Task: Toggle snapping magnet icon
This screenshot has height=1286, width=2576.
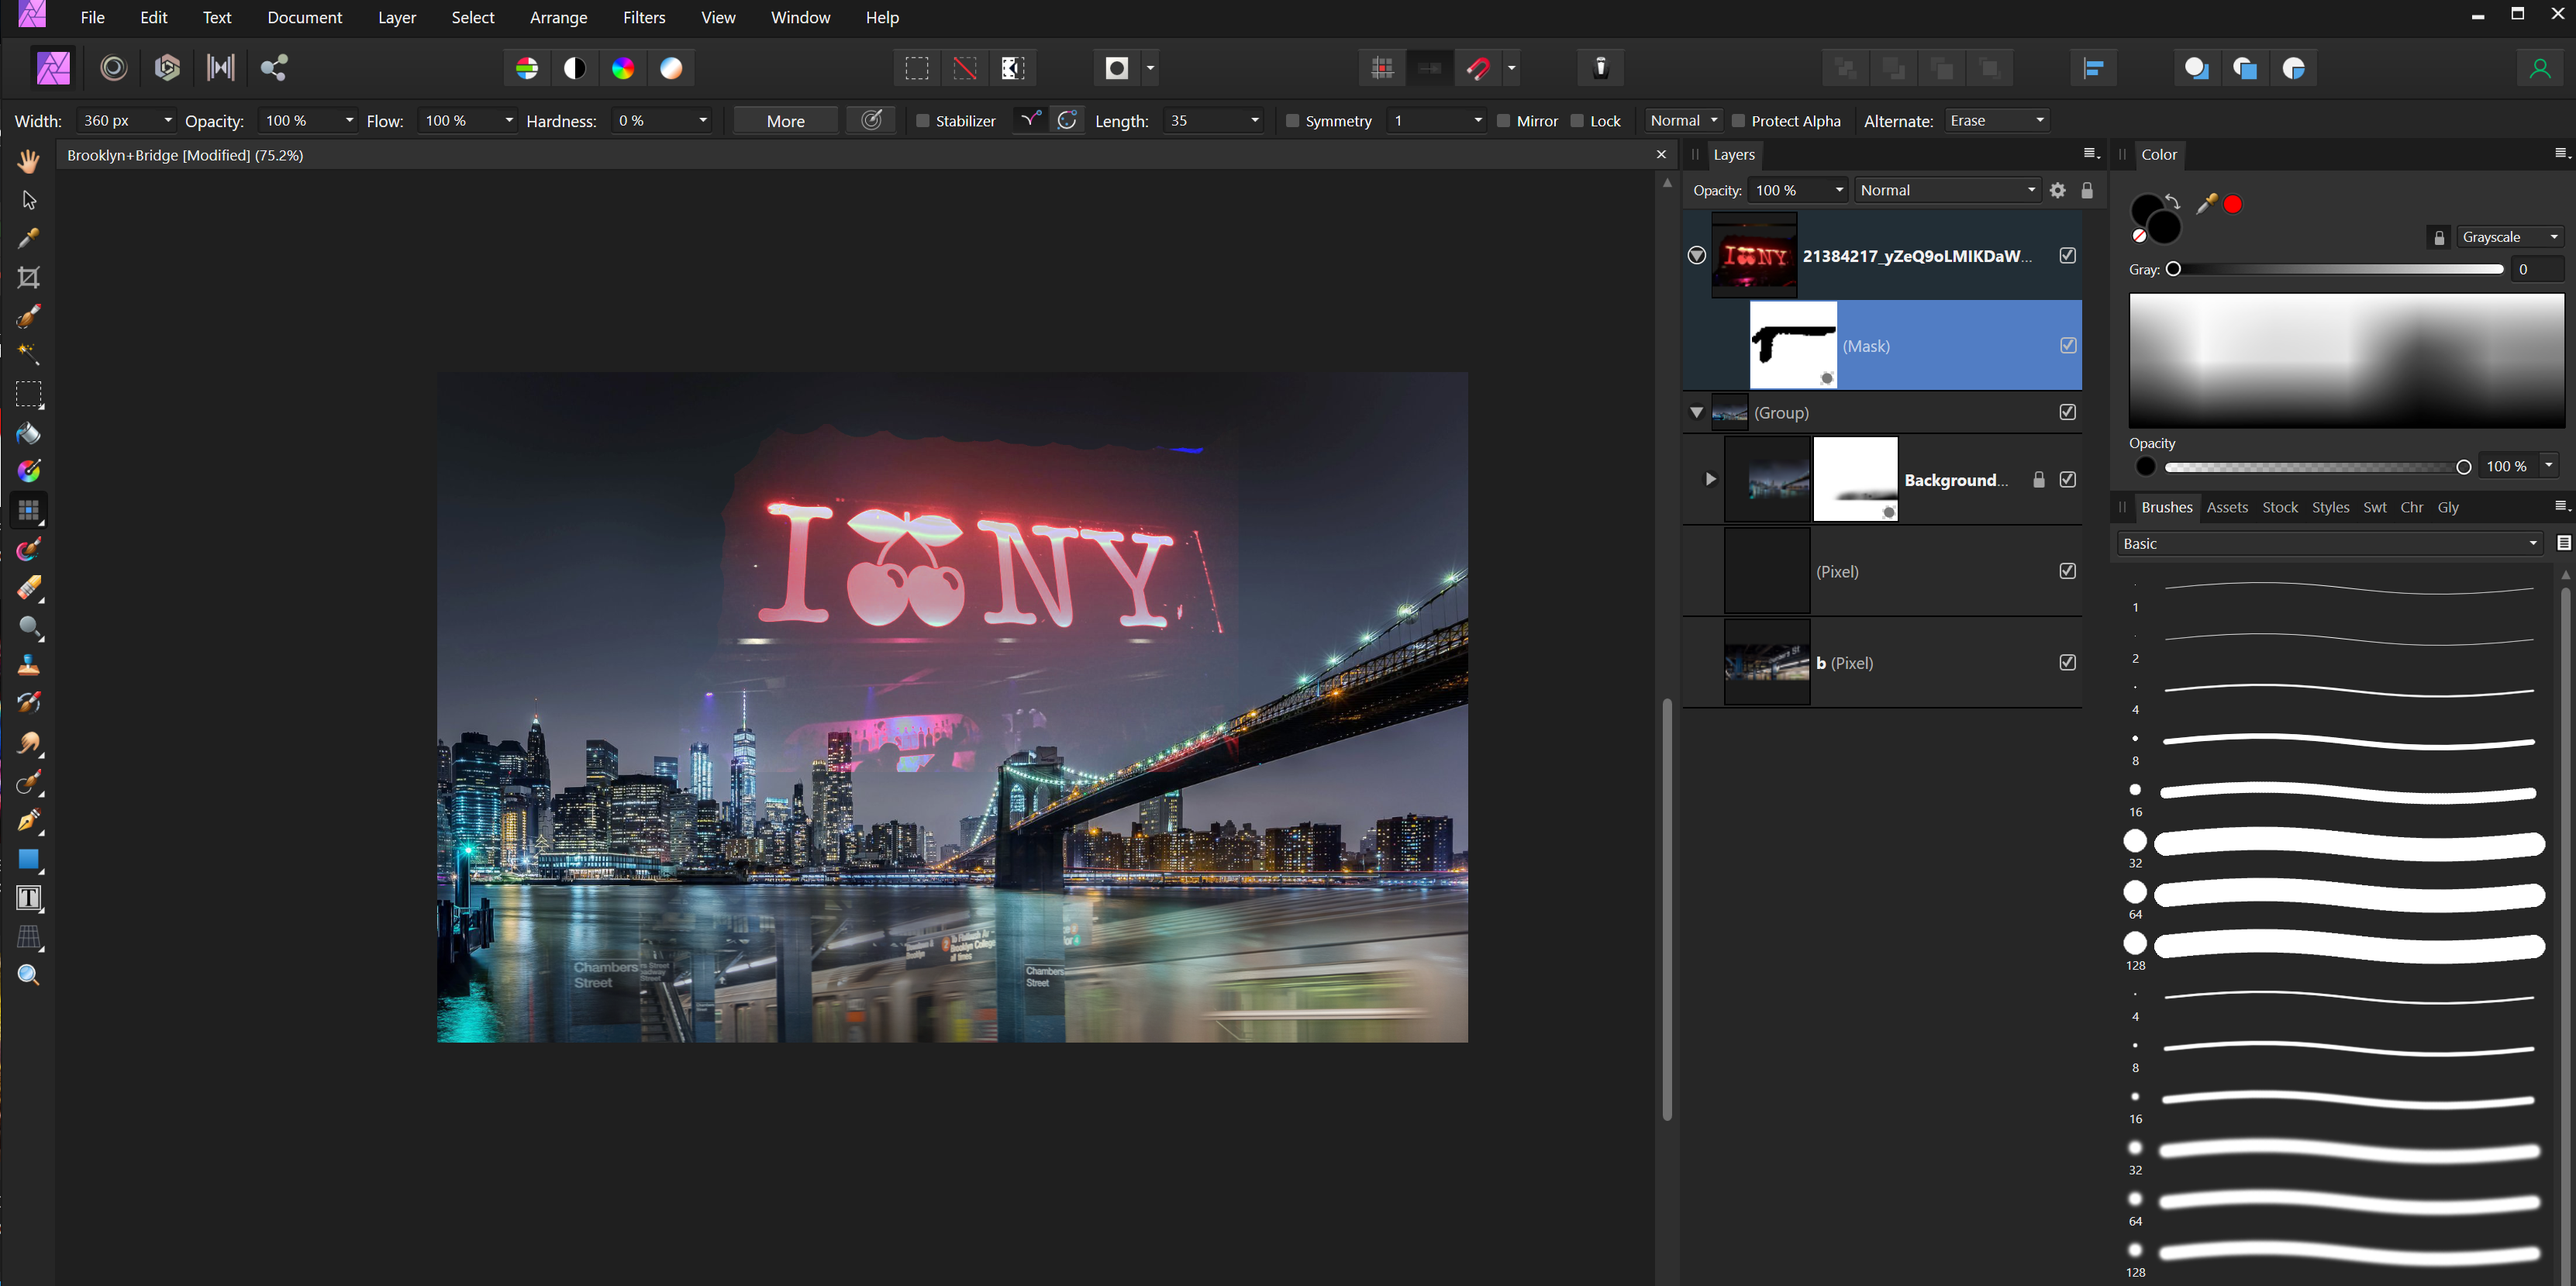Action: (1479, 68)
